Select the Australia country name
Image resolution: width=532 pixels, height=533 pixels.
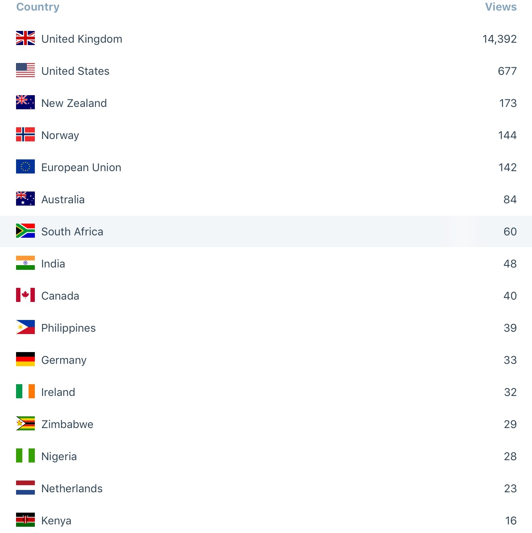click(x=63, y=200)
